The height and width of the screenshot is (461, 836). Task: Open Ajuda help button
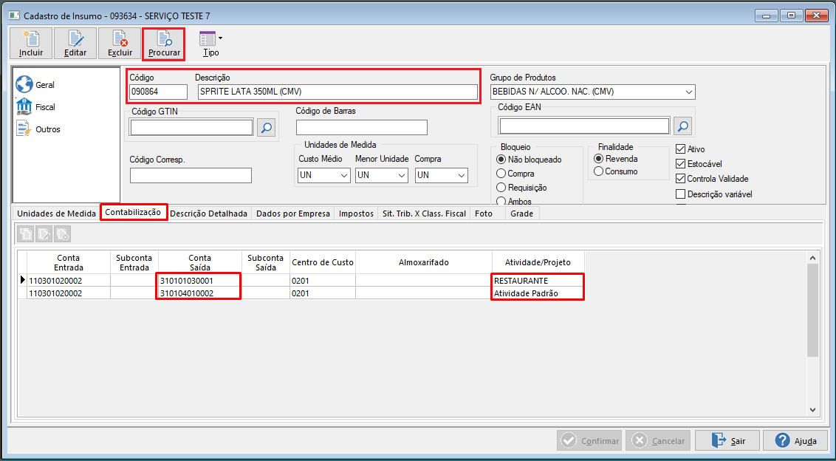pos(795,441)
